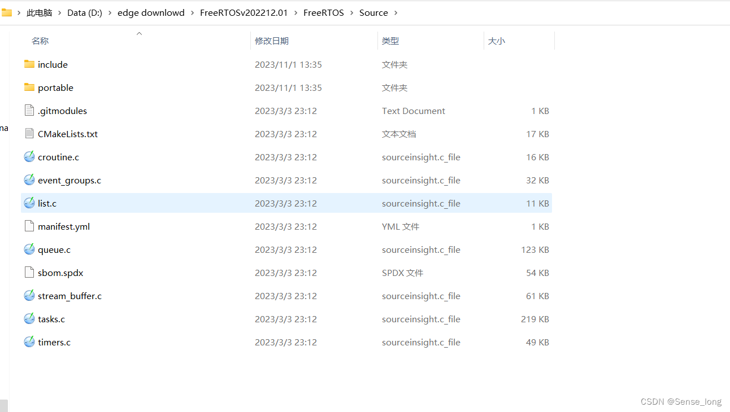This screenshot has width=730, height=412.
Task: Toggle sort arrow above 名称 column
Action: click(x=139, y=34)
